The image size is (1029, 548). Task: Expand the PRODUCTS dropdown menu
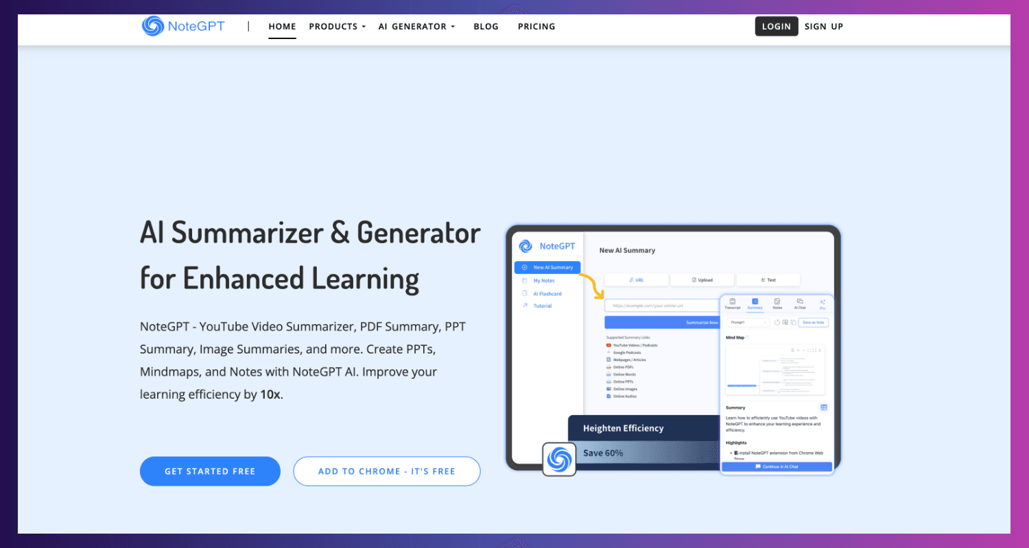[337, 27]
